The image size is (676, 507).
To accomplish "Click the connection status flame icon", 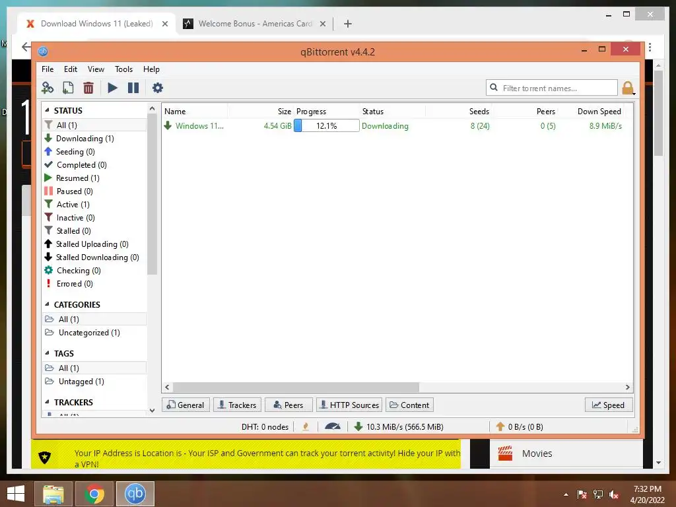I will coord(306,427).
